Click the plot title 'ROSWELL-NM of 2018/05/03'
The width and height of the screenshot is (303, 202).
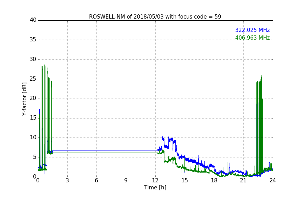click(155, 16)
